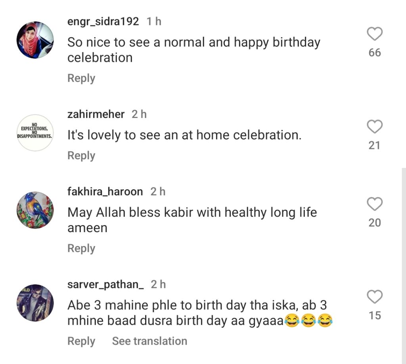This screenshot has width=406, height=364.
Task: Reply to zahirmeher's home celebration comment
Action: (x=81, y=156)
